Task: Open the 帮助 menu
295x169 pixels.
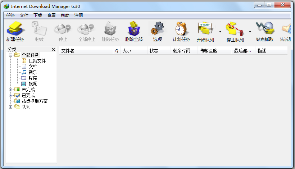Action: click(65, 15)
